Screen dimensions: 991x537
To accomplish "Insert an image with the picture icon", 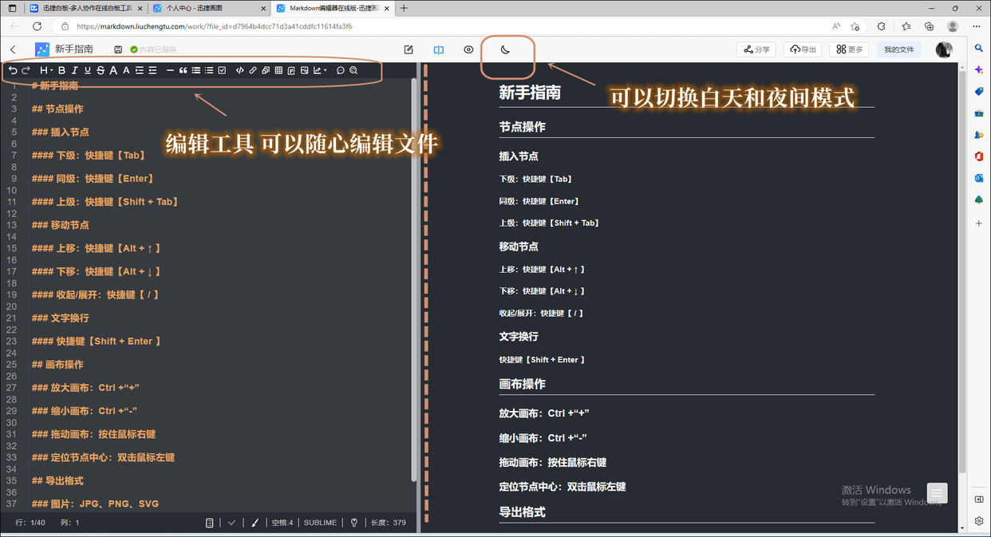I will pos(304,70).
